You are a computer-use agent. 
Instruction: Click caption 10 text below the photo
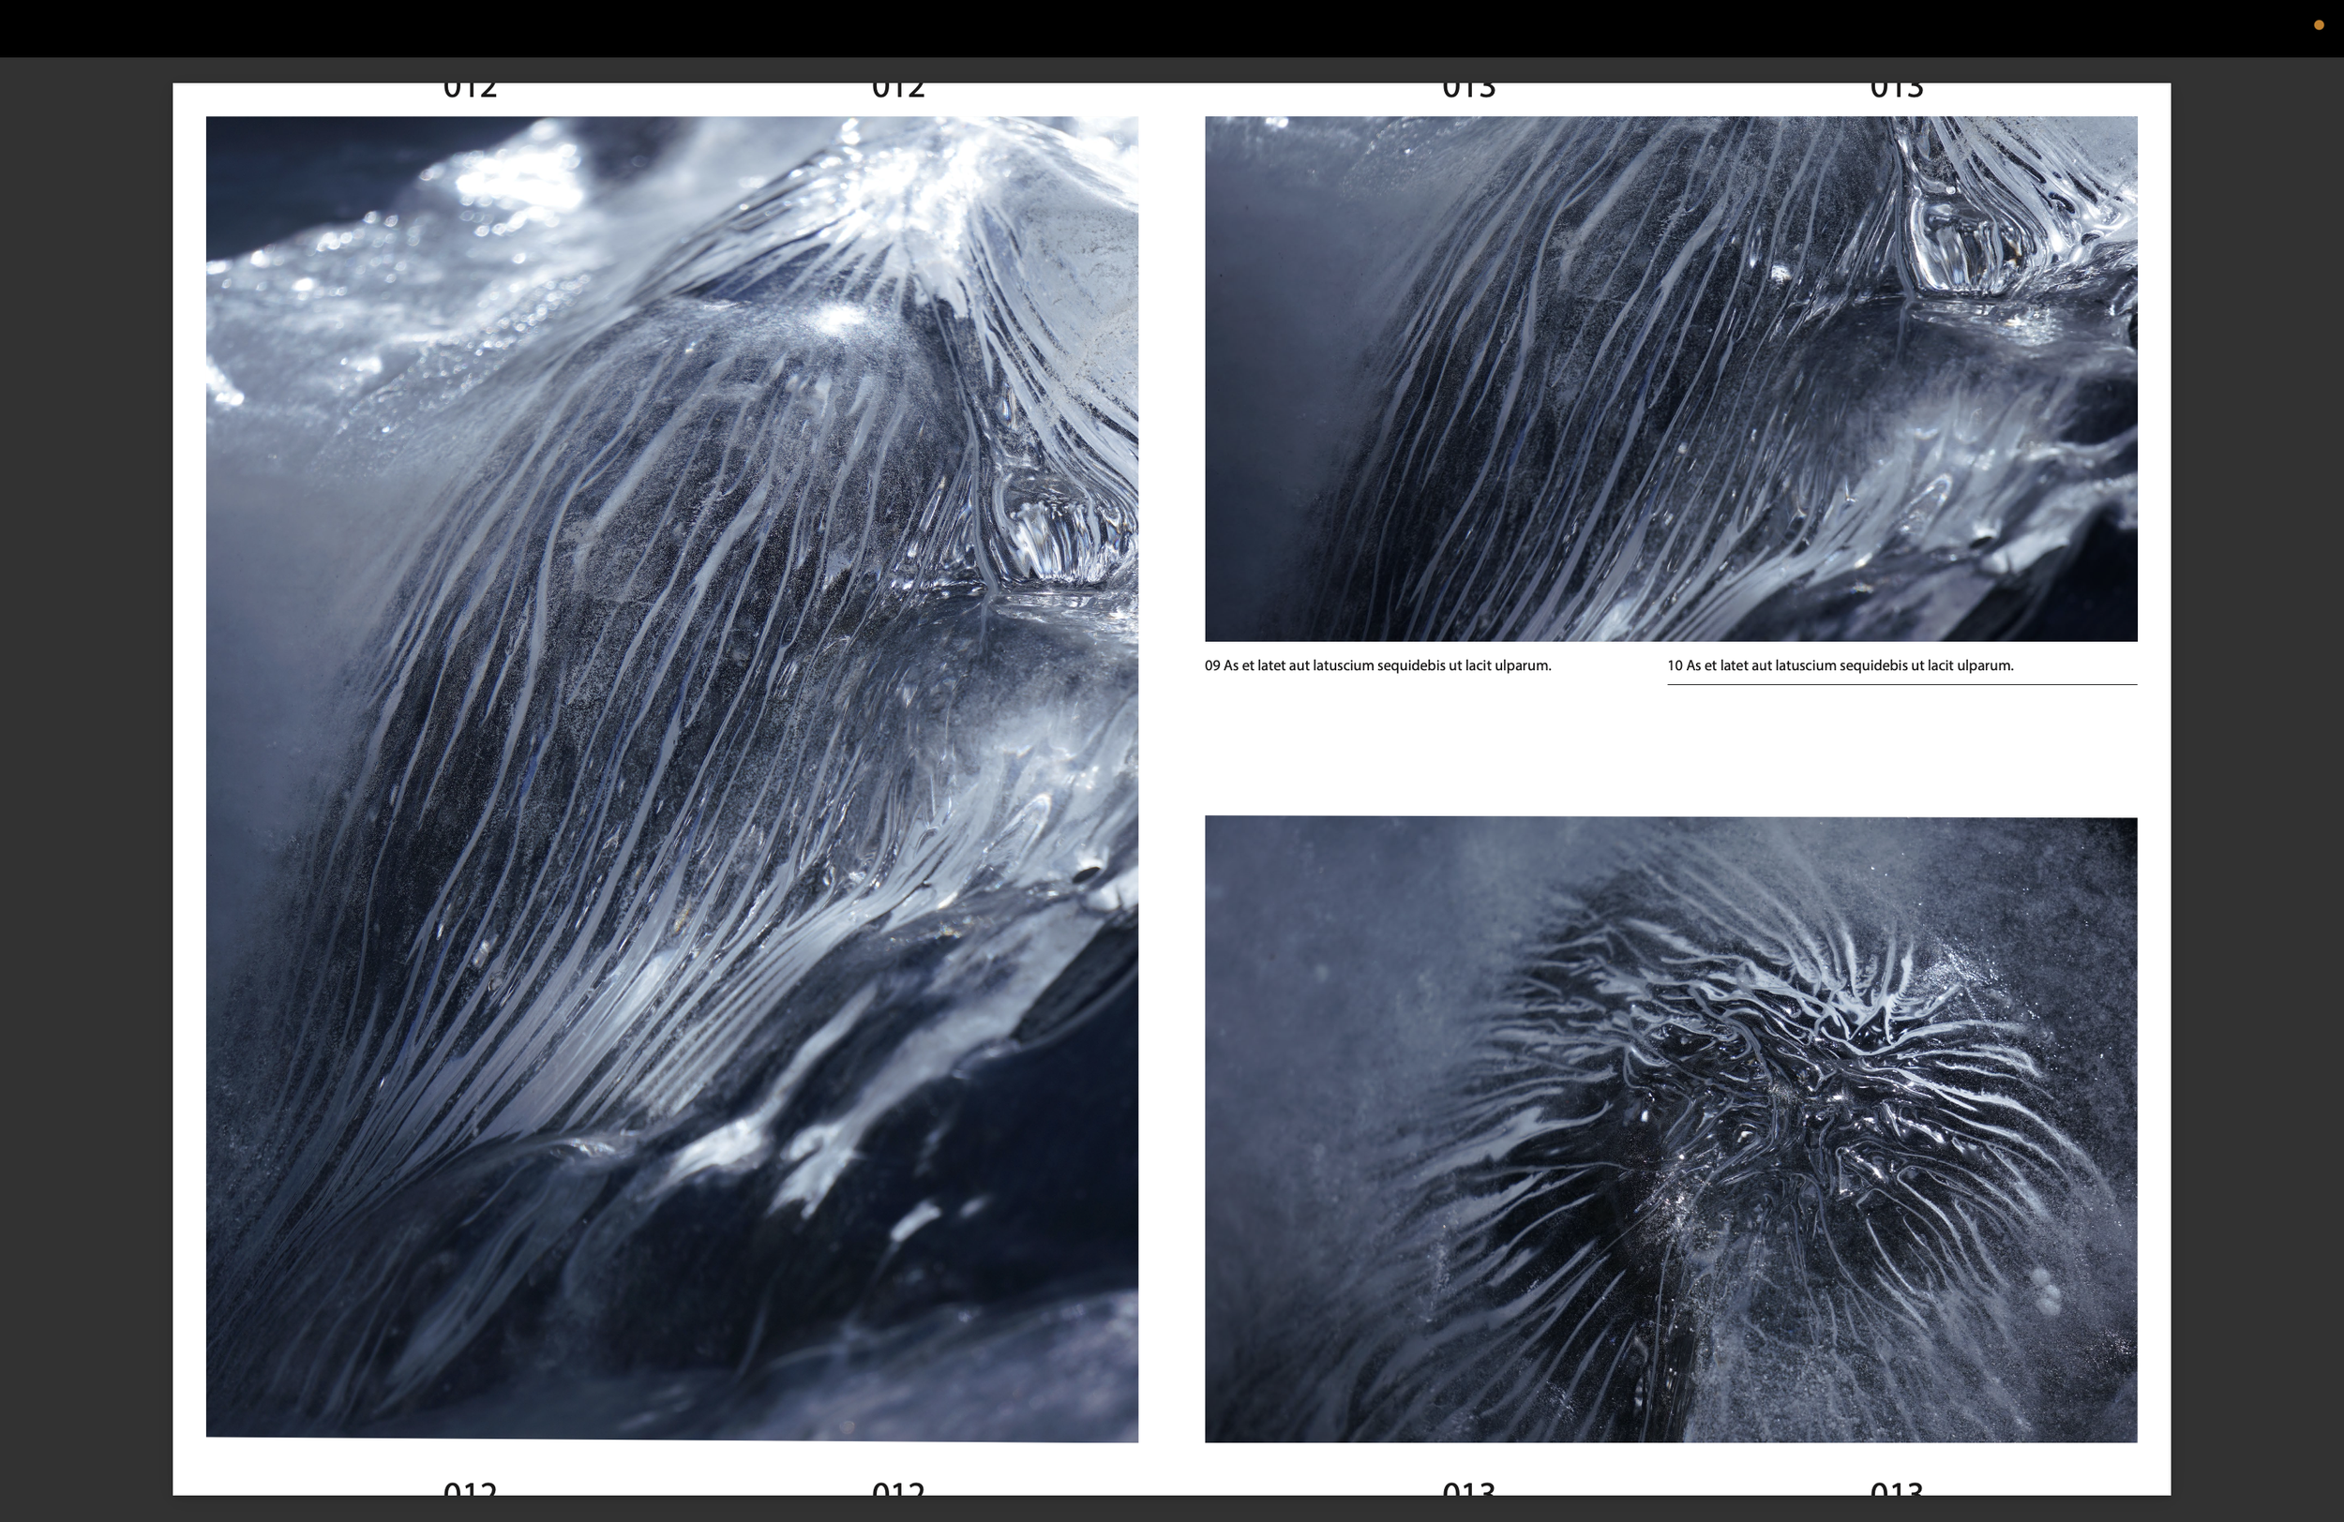coord(1839,665)
